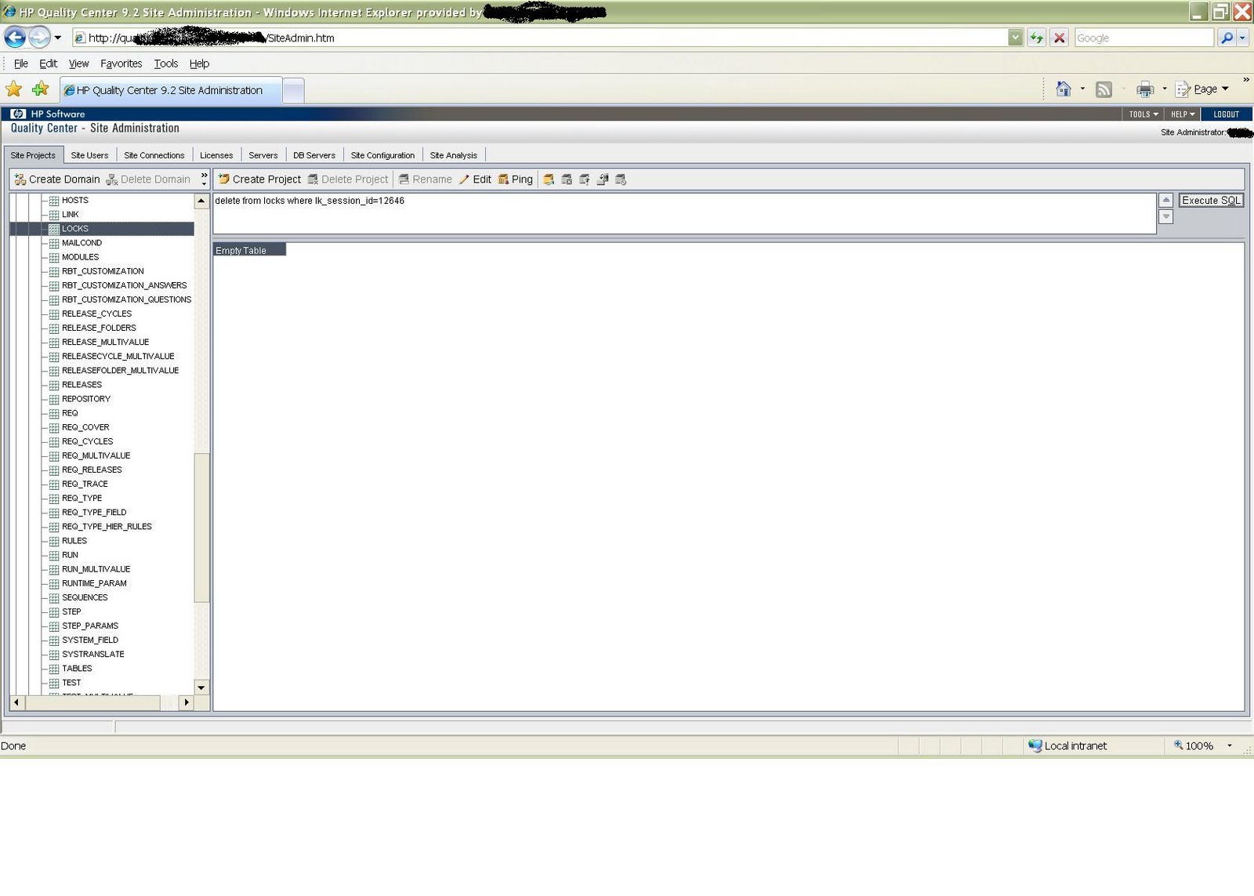Open the Favorites menu
The height and width of the screenshot is (896, 1254).
121,63
